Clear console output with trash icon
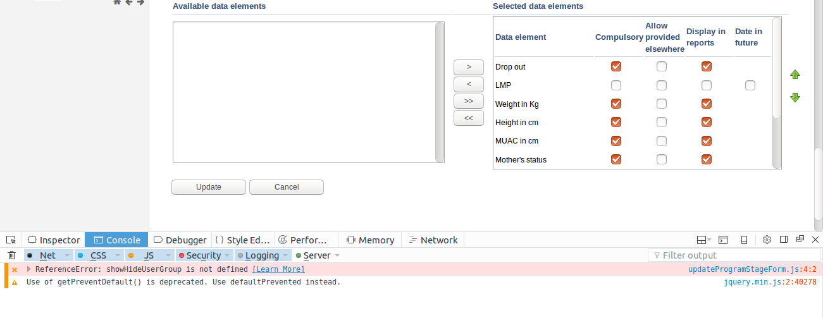 point(11,255)
